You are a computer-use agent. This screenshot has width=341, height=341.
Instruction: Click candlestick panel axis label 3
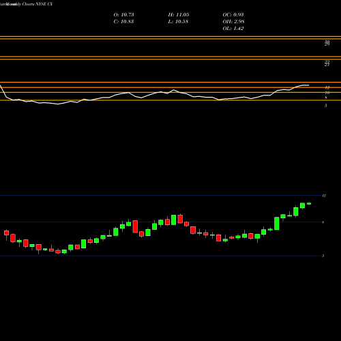[x=323, y=256]
